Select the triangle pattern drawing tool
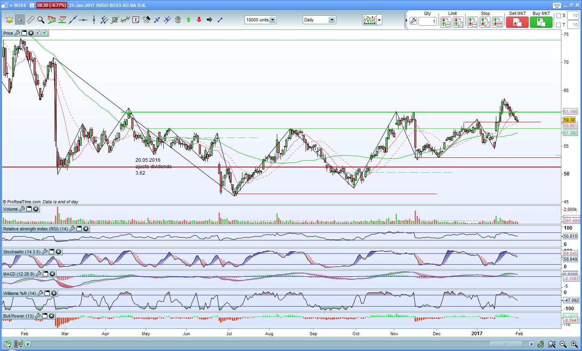582x351 pixels. pos(51,20)
